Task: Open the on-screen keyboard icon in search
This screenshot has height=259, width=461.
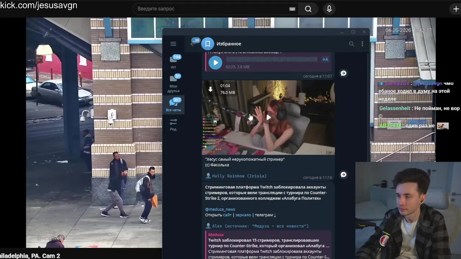Action: coord(292,9)
